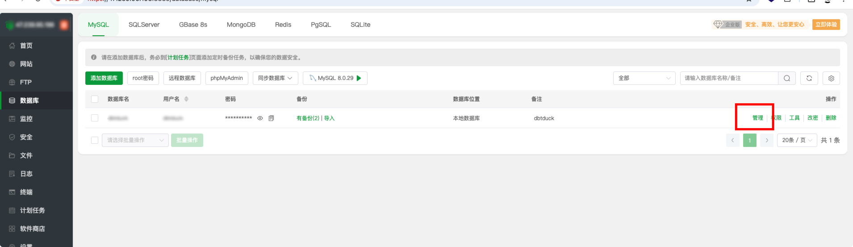This screenshot has height=247, width=853.
Task: Start MySQL 8.0.29 with the green arrow
Action: click(359, 78)
